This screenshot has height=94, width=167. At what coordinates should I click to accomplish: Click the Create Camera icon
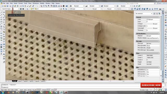pyautogui.click(x=160, y=9)
